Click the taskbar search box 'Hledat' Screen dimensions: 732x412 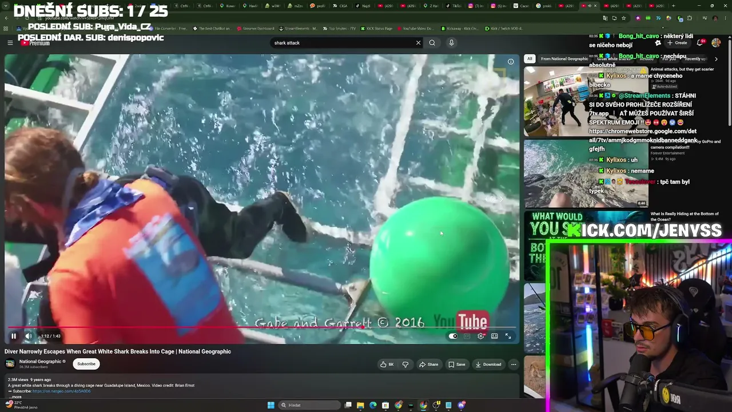[309, 405]
